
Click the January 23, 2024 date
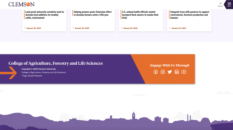[x=179, y=28]
